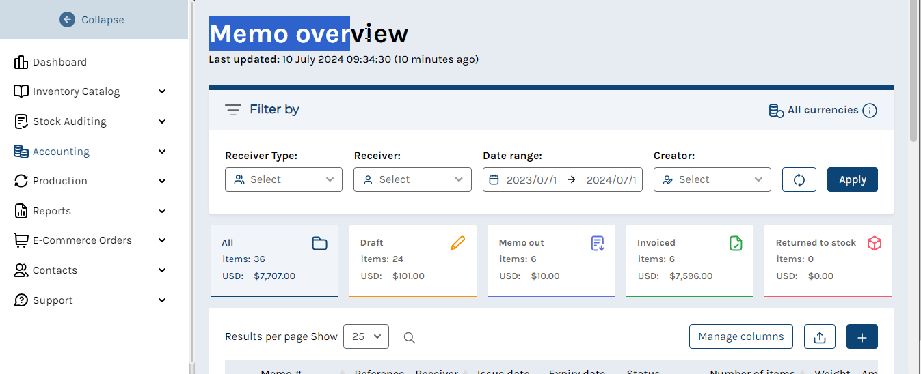The width and height of the screenshot is (921, 374).
Task: Click the All currencies label
Action: point(823,110)
